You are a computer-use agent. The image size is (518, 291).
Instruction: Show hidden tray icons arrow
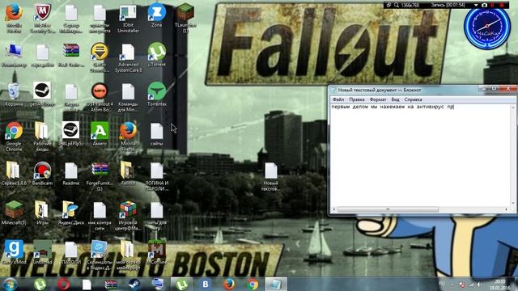452,284
